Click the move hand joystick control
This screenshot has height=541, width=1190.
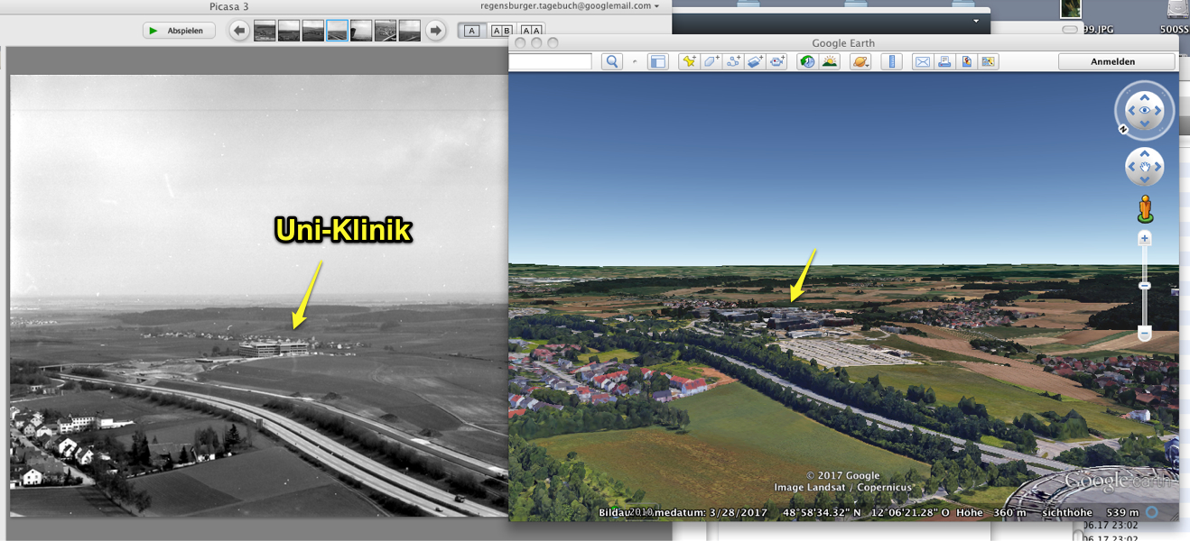(1144, 167)
